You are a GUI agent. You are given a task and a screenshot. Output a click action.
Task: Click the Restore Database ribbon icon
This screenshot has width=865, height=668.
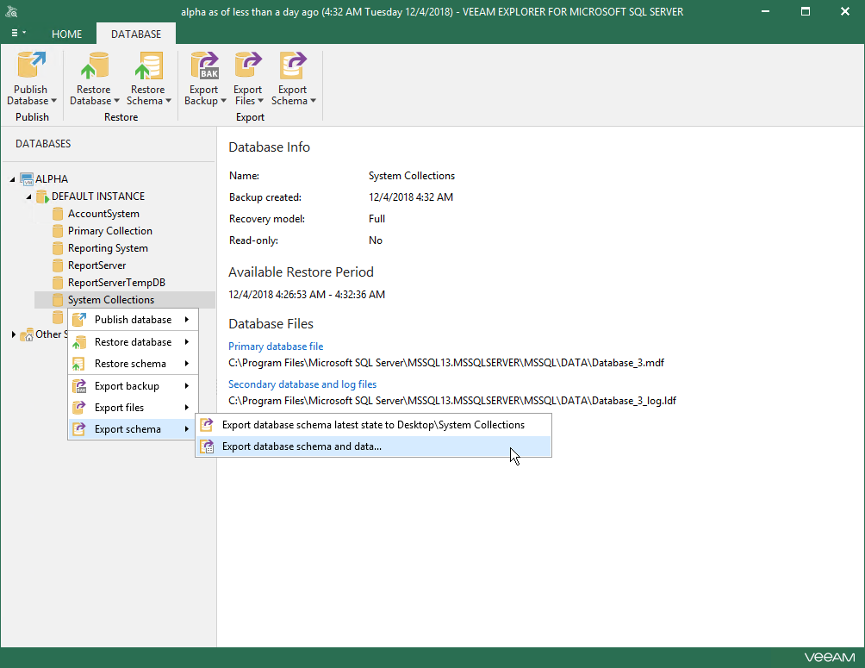pos(94,66)
